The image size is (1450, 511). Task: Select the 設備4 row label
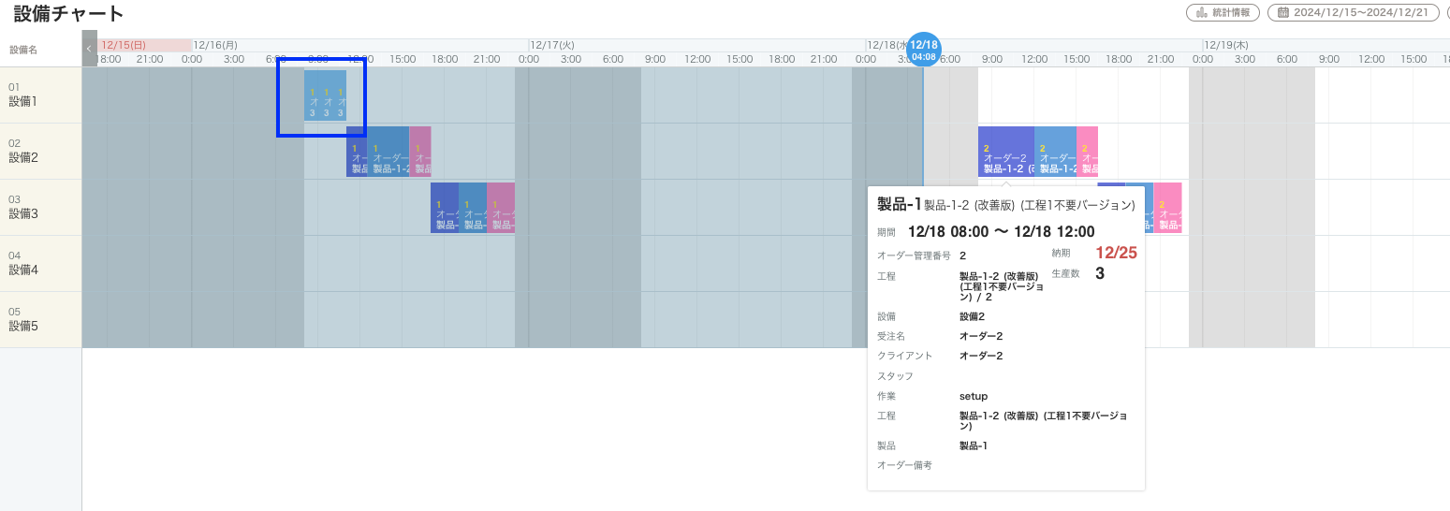click(41, 263)
